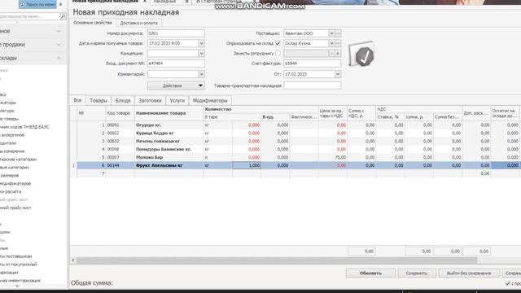Click quantity cell 1,000 in Апельсины row

(x=247, y=165)
